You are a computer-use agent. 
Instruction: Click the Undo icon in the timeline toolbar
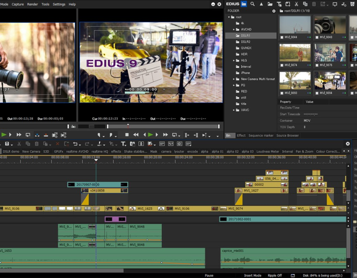[x=75, y=144]
